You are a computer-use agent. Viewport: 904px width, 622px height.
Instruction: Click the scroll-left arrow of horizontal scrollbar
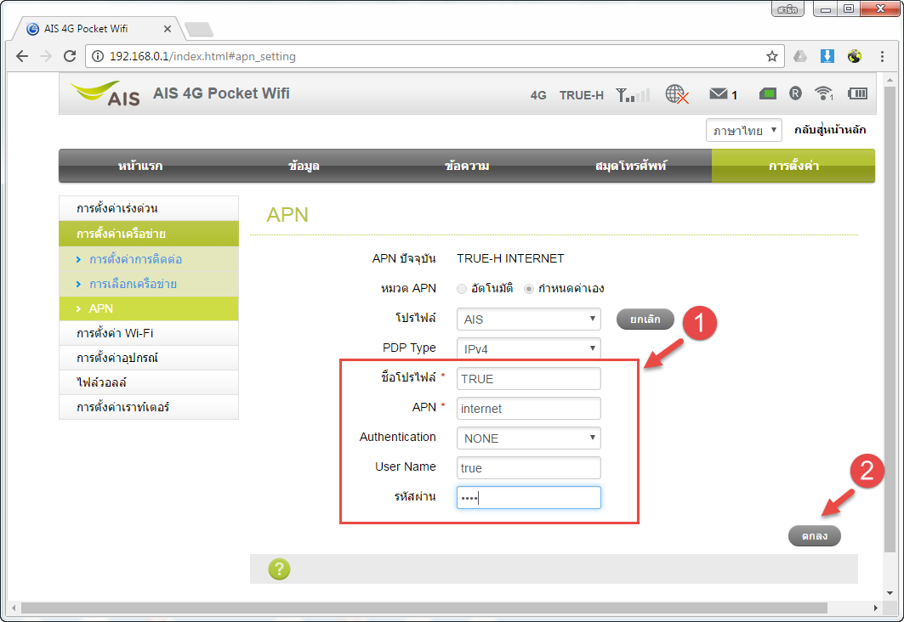tap(14, 608)
